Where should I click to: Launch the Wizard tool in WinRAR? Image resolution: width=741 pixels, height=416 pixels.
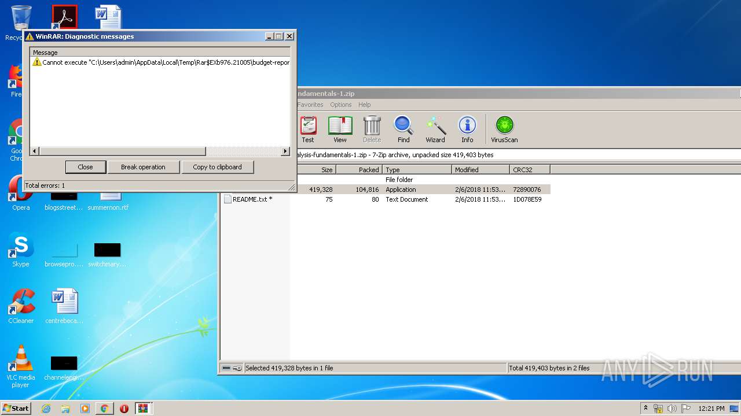click(435, 129)
